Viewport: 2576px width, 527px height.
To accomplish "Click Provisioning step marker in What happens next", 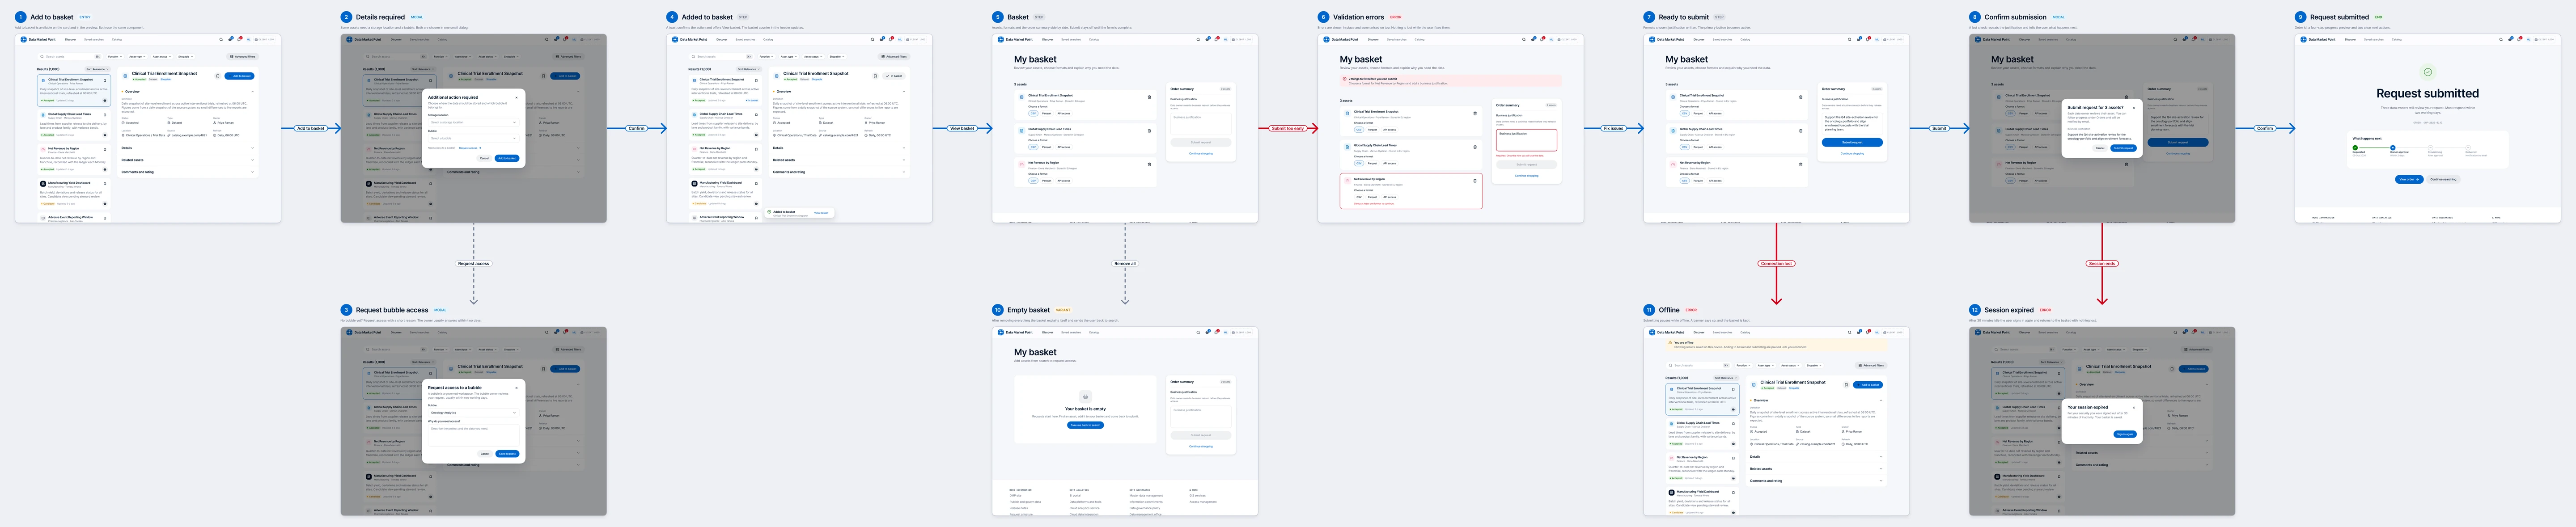I will tap(2430, 148).
